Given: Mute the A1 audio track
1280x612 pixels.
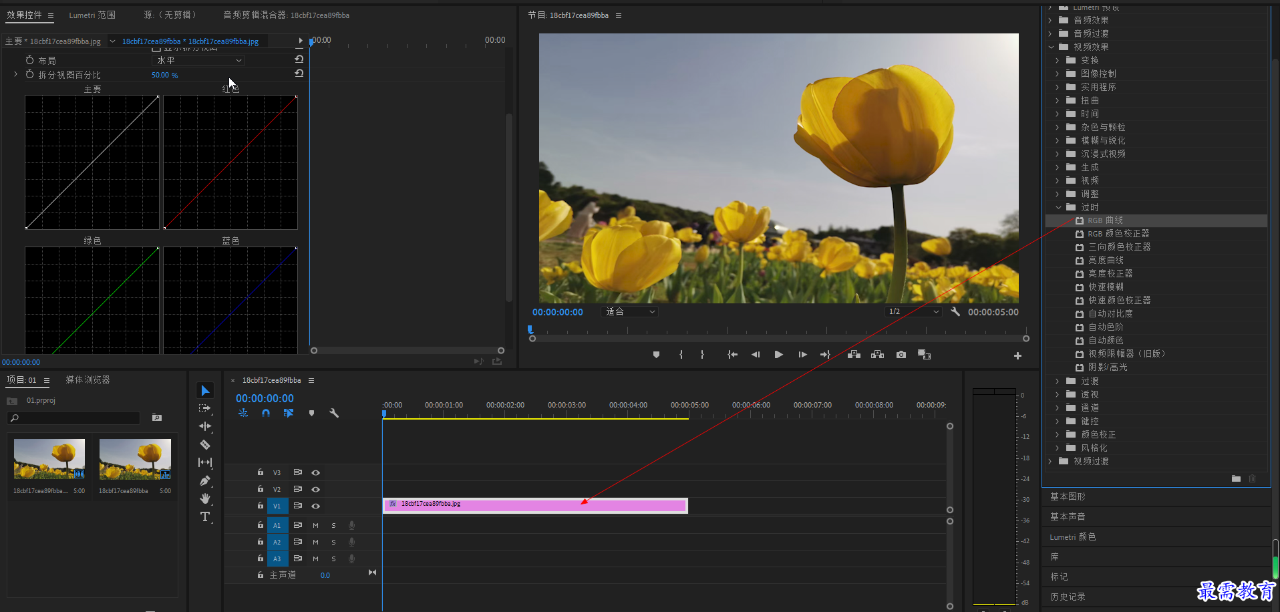Looking at the screenshot, I should [315, 525].
